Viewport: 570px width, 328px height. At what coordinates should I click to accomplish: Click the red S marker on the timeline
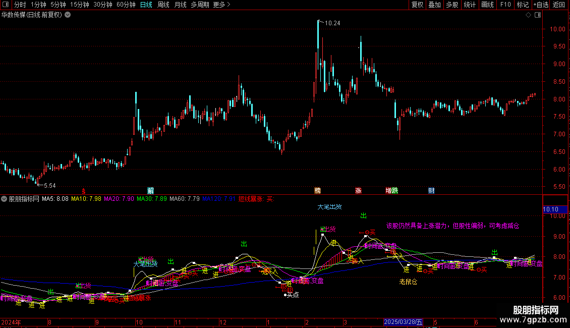tap(84, 191)
